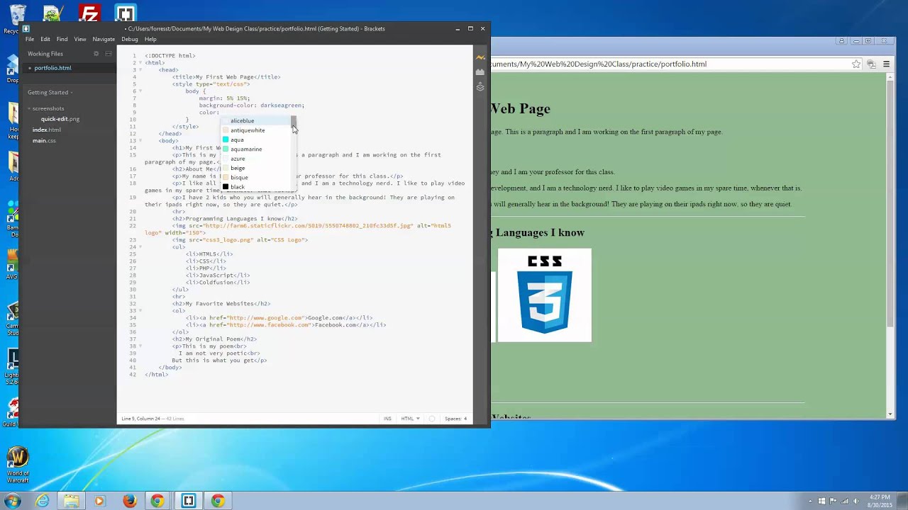Collapse fold arrow at line 24 ul
908x510 pixels.
click(140, 247)
